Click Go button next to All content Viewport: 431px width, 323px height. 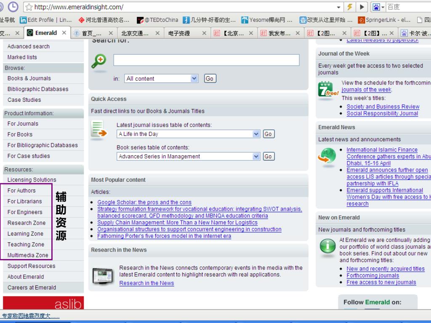210,79
